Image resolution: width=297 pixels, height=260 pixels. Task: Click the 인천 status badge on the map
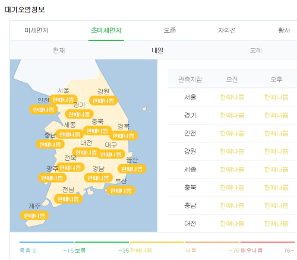(43, 110)
